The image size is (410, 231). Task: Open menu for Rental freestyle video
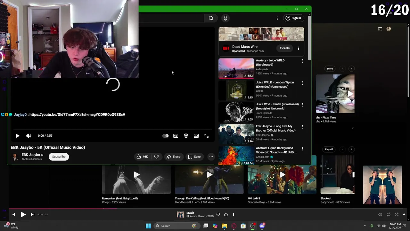302,105
